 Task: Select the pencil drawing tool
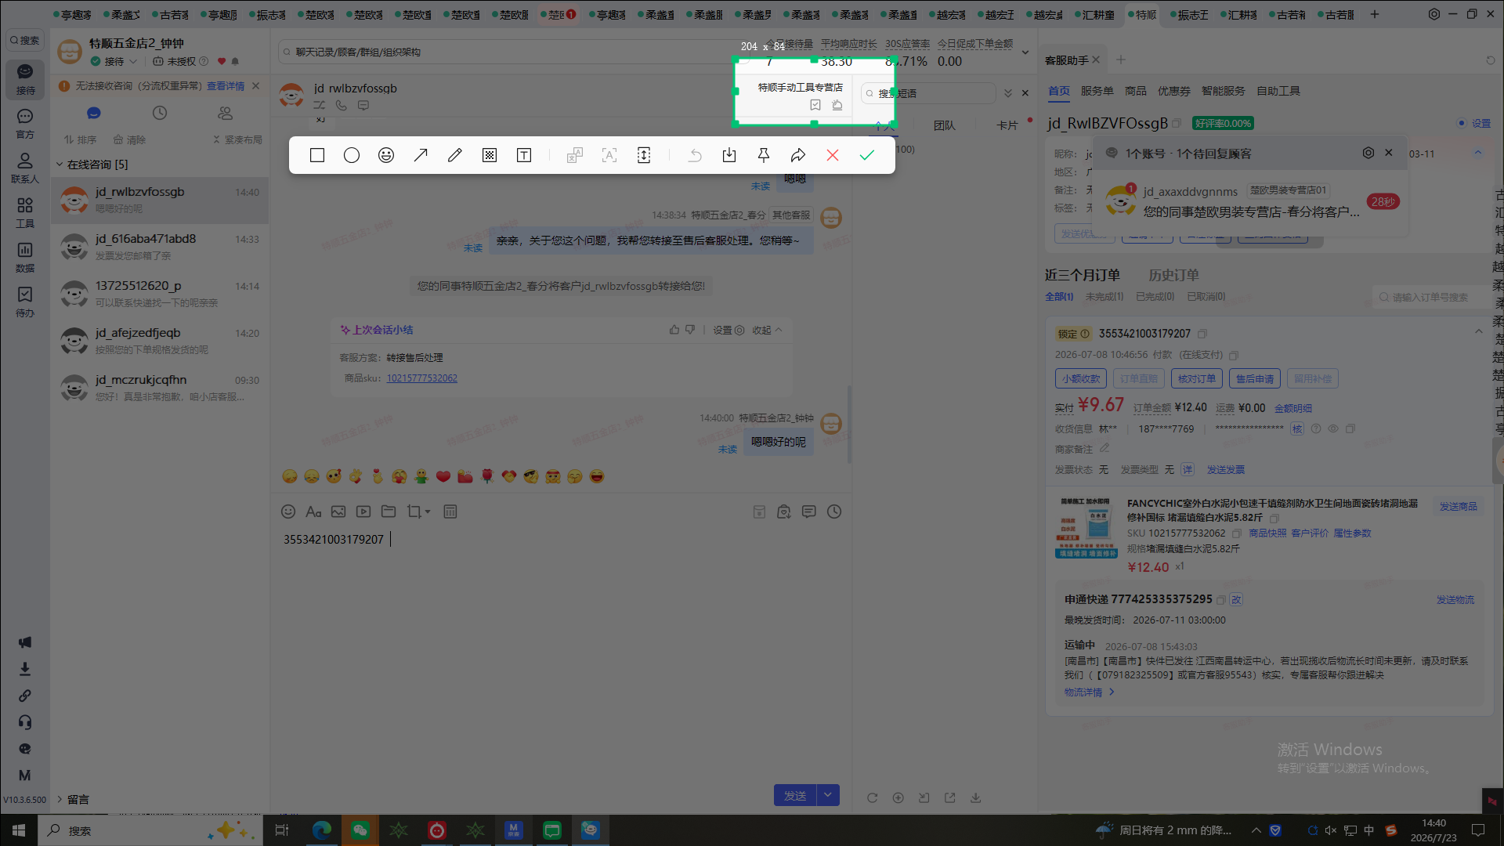click(455, 155)
